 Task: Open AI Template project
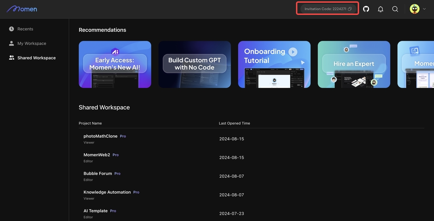(x=96, y=211)
